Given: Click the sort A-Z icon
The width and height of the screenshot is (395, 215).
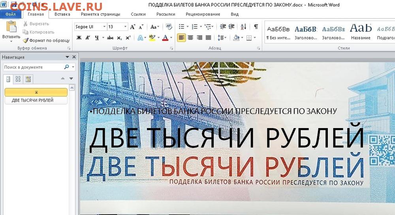Looking at the screenshot, I should click(243, 27).
